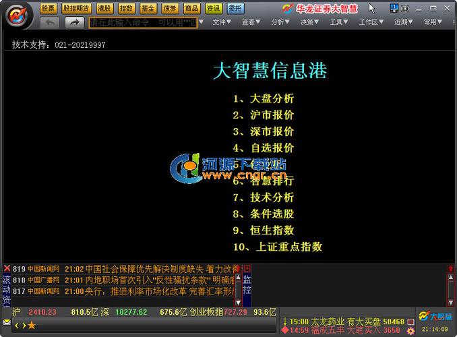Click the monitor network status icon
457x337 pixels.
(394, 8)
